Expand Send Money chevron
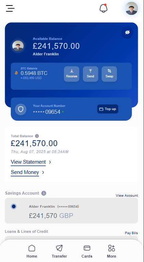 (x=43, y=173)
